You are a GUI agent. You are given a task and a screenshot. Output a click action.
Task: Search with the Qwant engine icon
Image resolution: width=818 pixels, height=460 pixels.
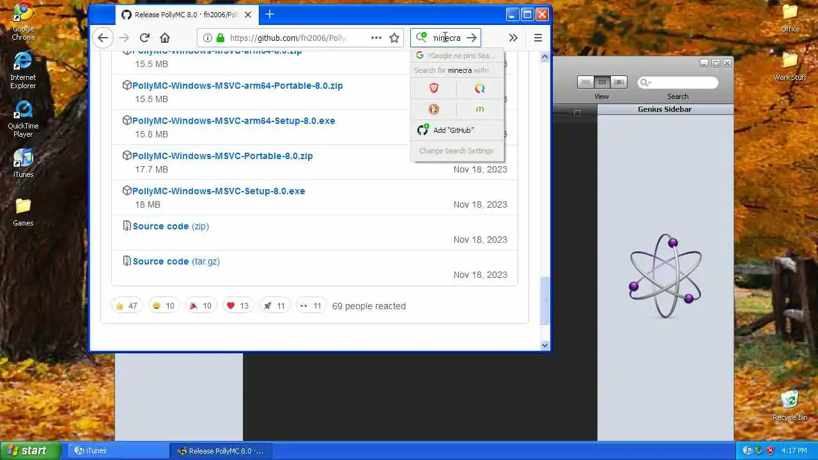pos(480,88)
